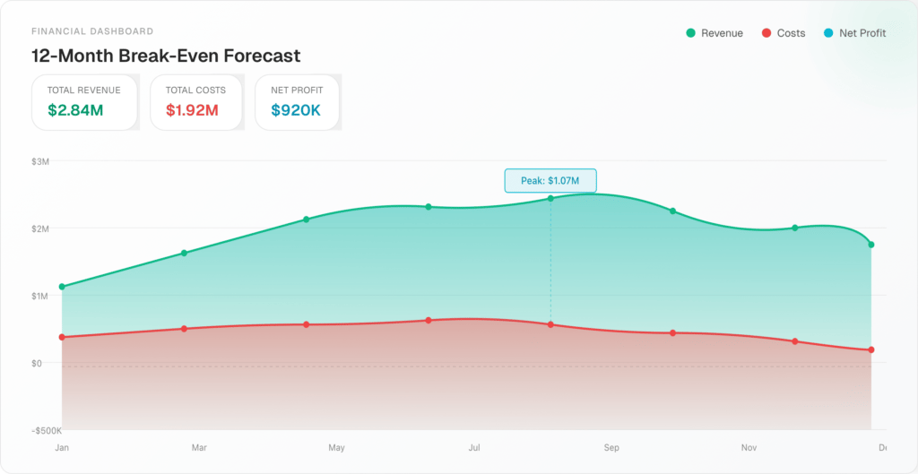
Task: Click the last revenue point at chart's right edge
Action: pyautogui.click(x=871, y=245)
